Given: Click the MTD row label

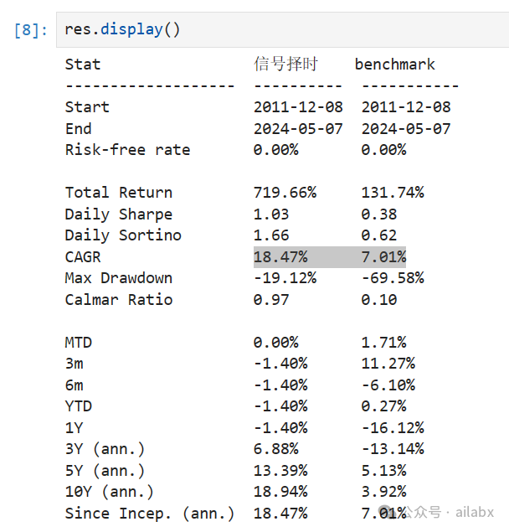Looking at the screenshot, I should pos(79,343).
